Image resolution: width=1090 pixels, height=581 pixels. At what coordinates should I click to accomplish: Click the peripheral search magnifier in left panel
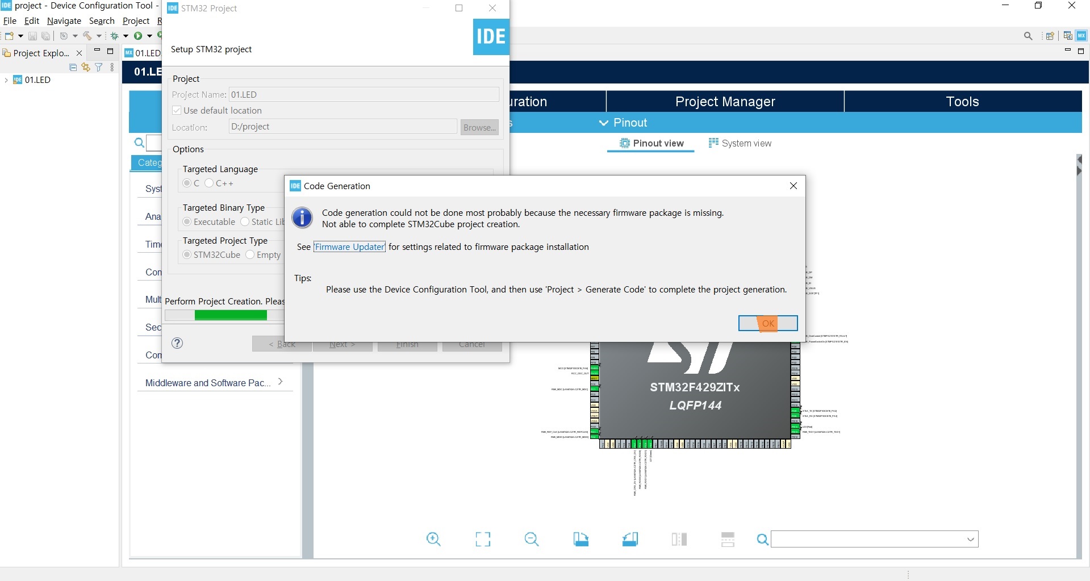(139, 143)
